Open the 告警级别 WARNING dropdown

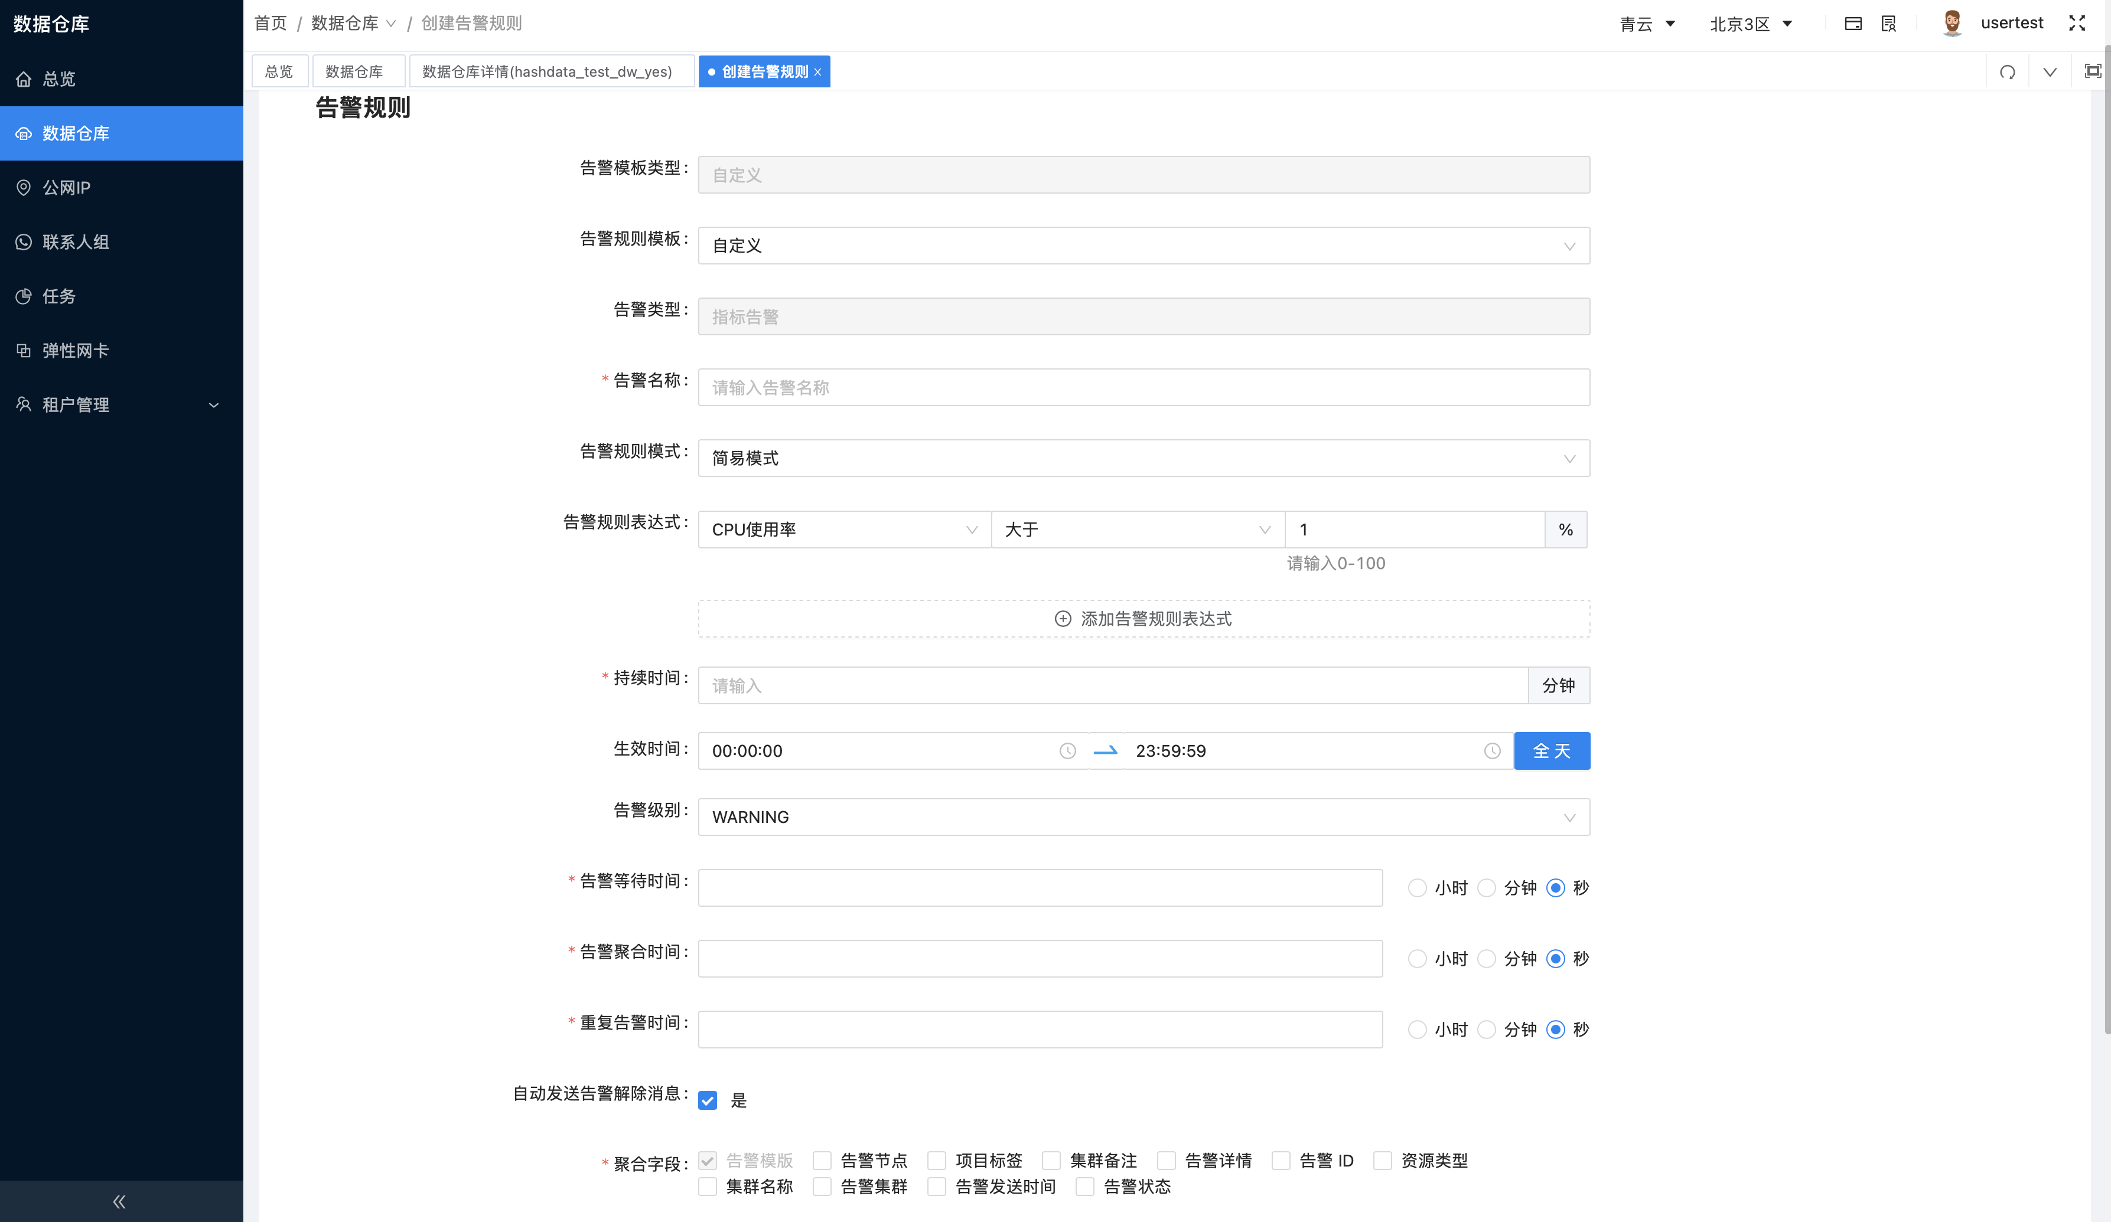click(1144, 817)
